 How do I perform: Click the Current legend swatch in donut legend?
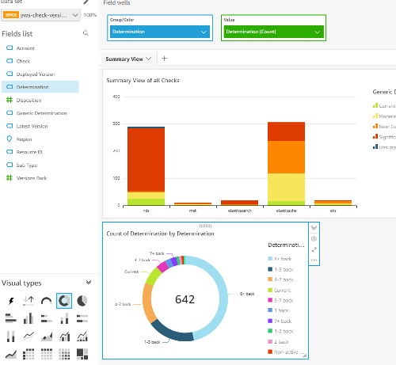coord(270,290)
